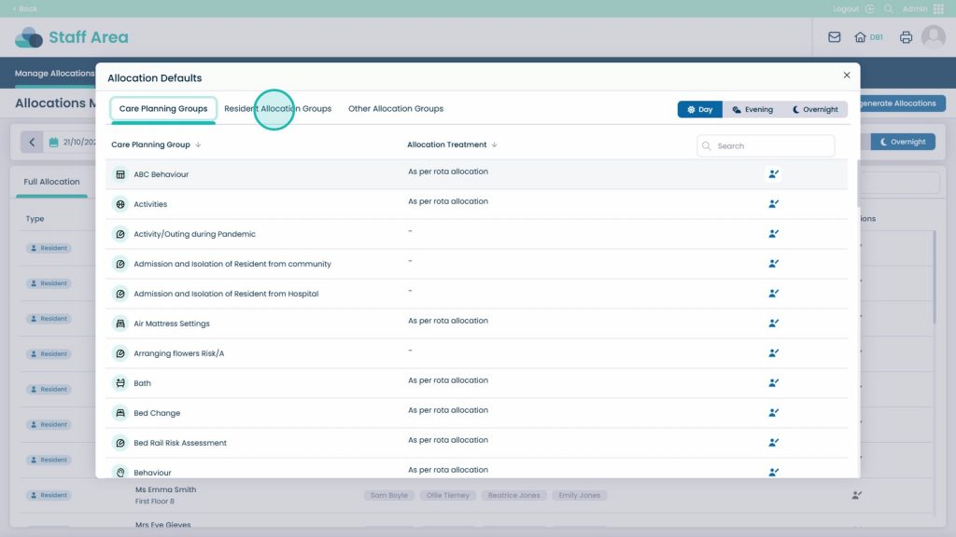Click the Activities row staff assignment icon
The image size is (956, 537).
(773, 203)
